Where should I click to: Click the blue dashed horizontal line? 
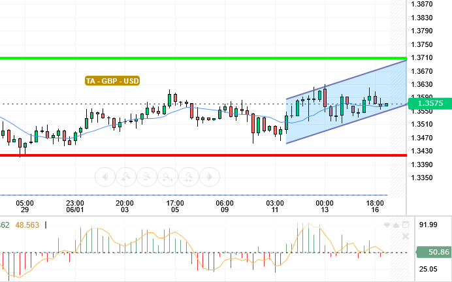[193, 195]
